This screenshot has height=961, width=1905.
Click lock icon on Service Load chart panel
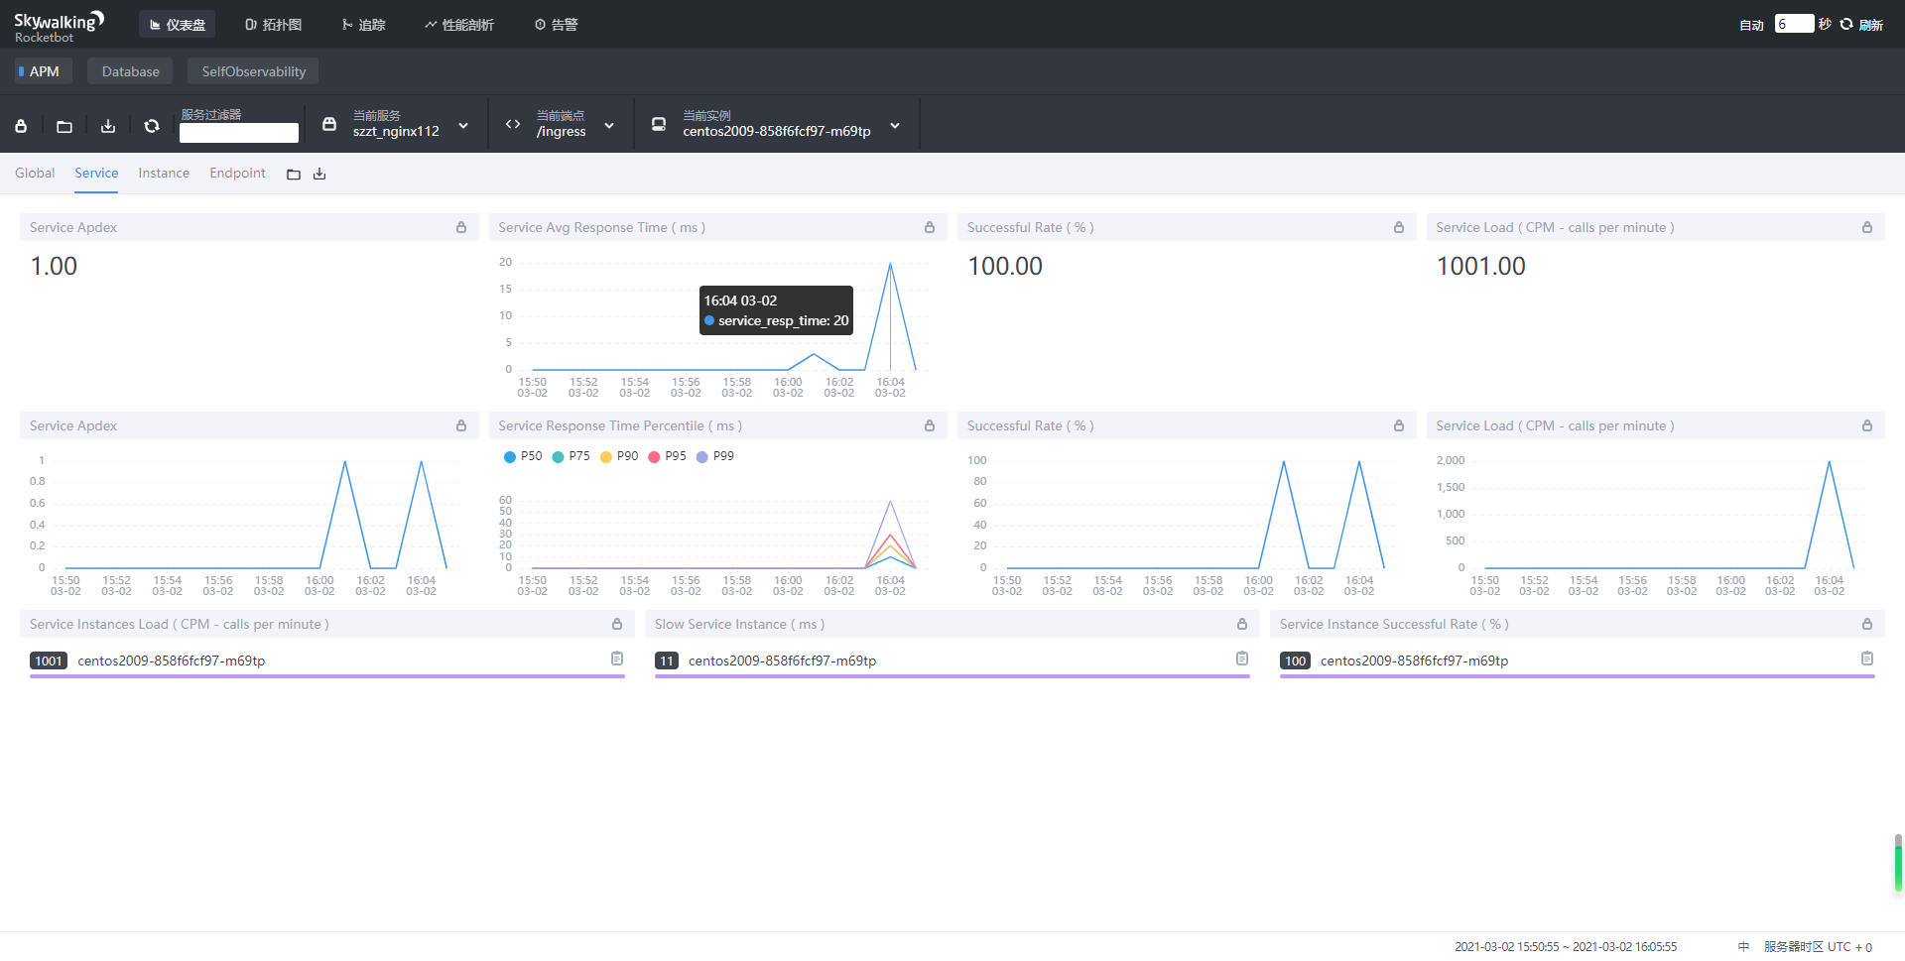point(1867,425)
